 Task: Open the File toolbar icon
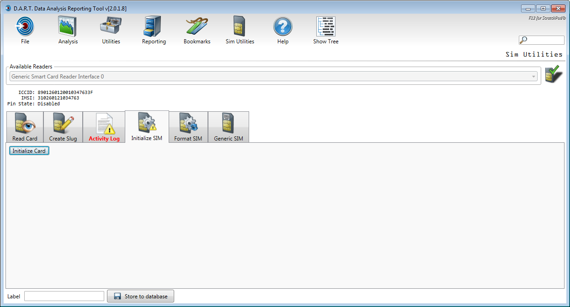pyautogui.click(x=25, y=26)
